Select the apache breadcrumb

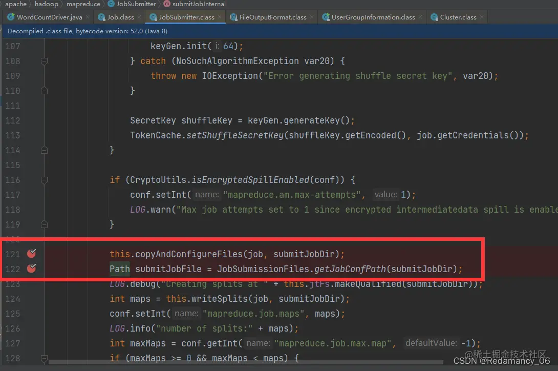pyautogui.click(x=16, y=4)
